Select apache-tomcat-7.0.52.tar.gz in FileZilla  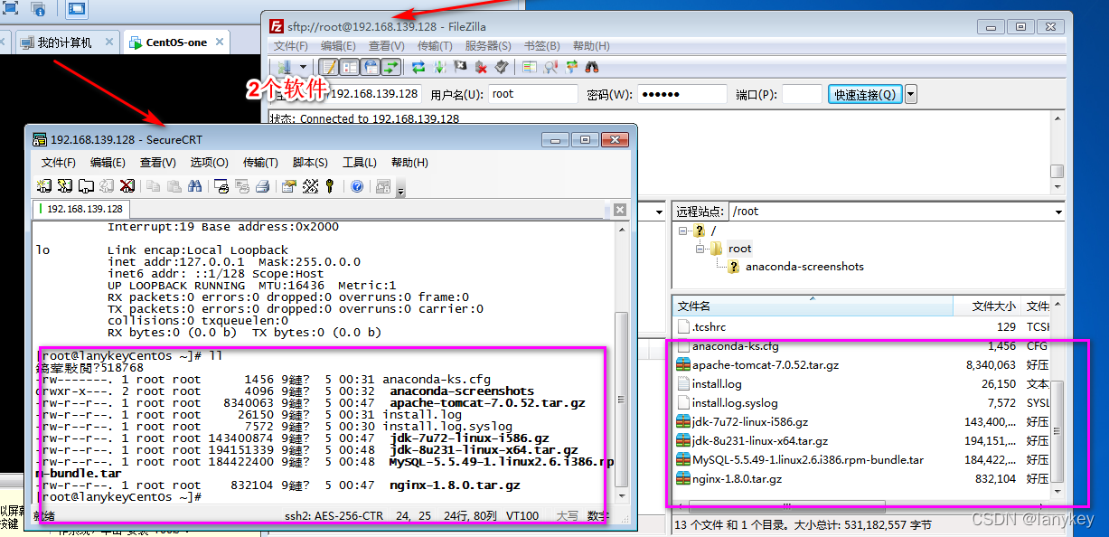click(766, 365)
